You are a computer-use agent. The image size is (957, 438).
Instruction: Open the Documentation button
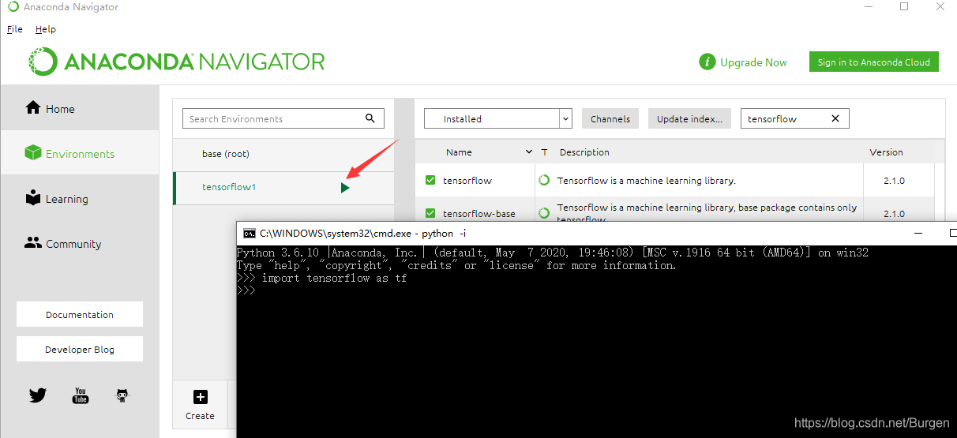point(80,314)
